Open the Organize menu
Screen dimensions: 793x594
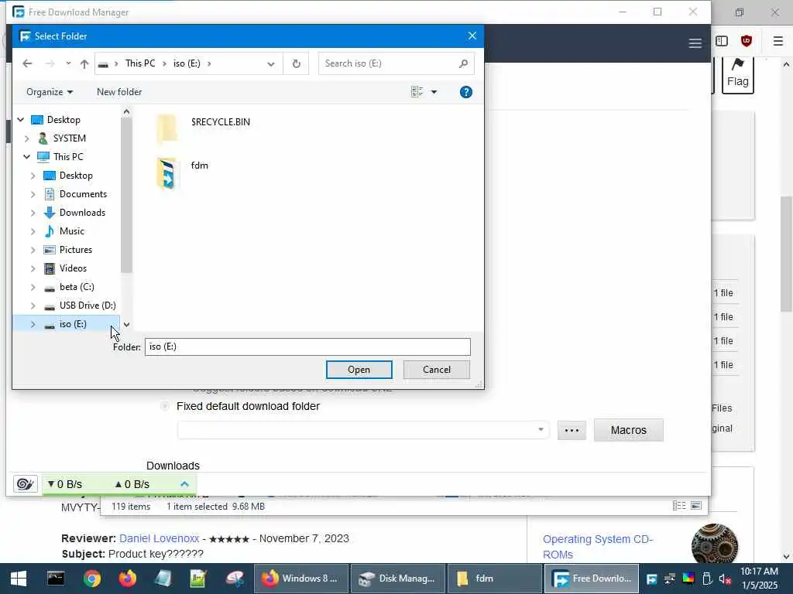point(50,92)
